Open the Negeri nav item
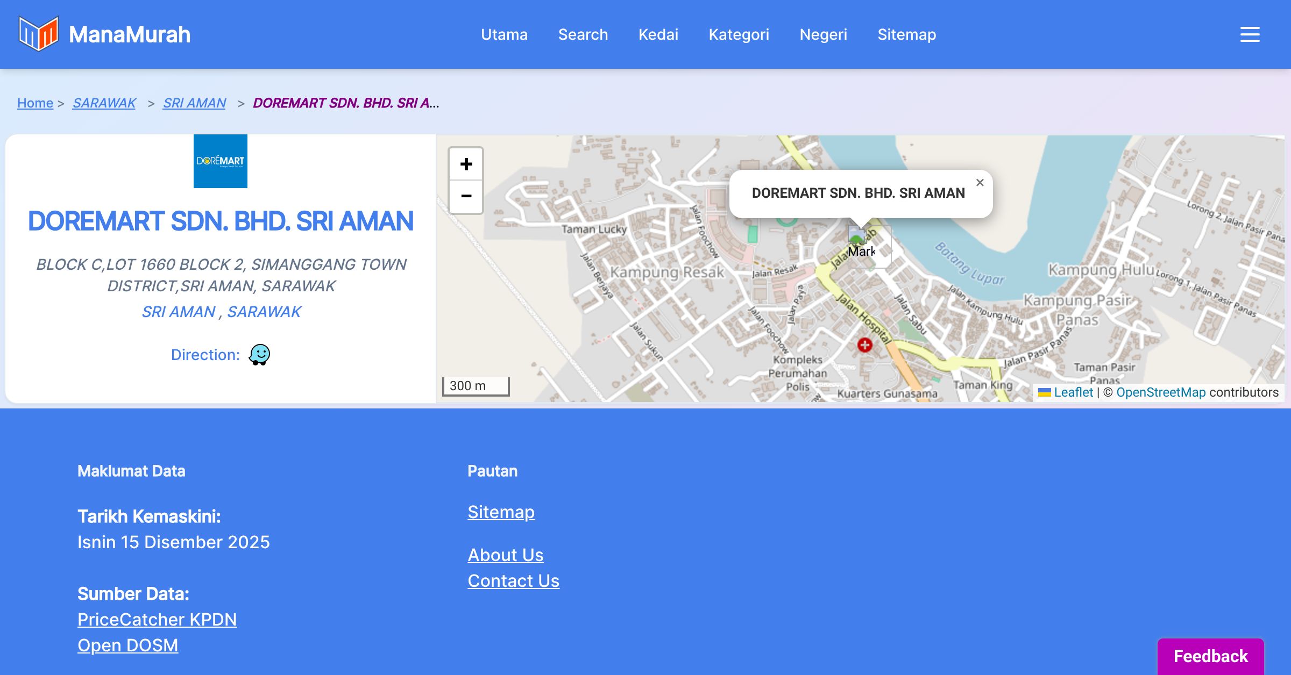The width and height of the screenshot is (1291, 675). [823, 34]
